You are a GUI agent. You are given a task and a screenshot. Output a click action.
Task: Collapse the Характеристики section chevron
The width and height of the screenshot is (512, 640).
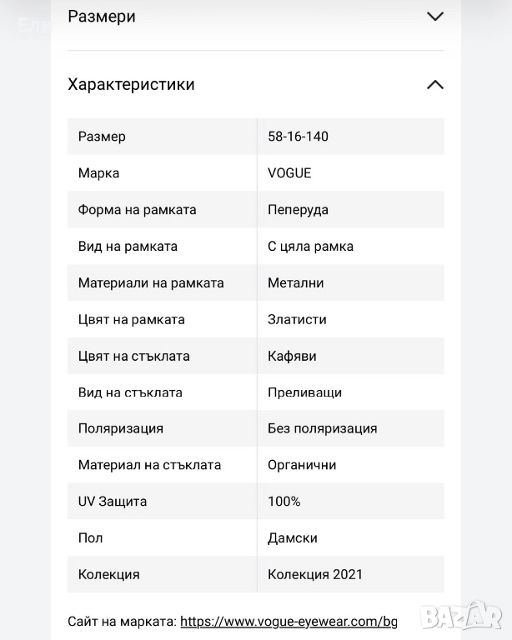coord(434,84)
